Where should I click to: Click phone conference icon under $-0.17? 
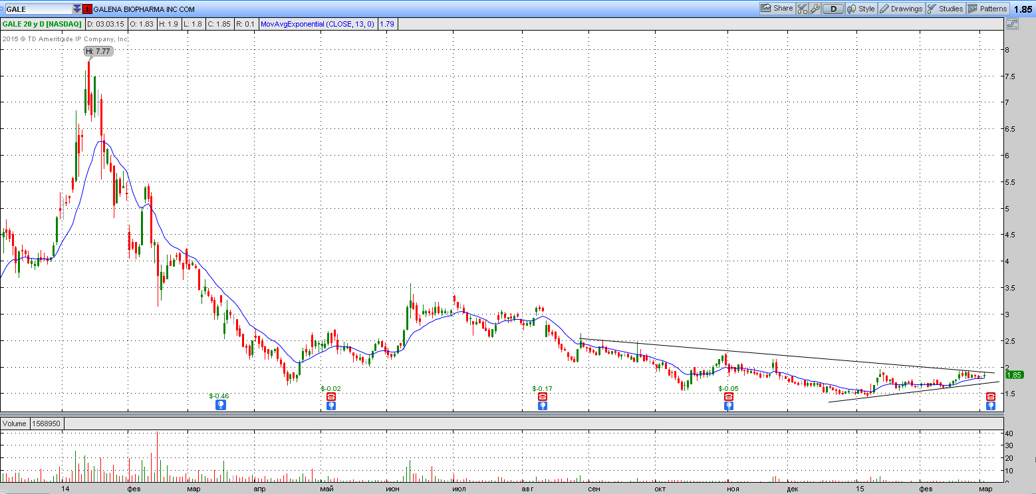tap(543, 396)
